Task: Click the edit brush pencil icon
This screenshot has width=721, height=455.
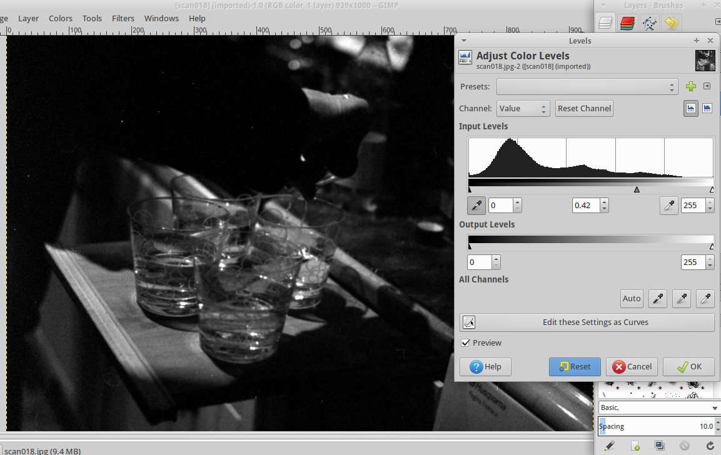Action: 610,446
